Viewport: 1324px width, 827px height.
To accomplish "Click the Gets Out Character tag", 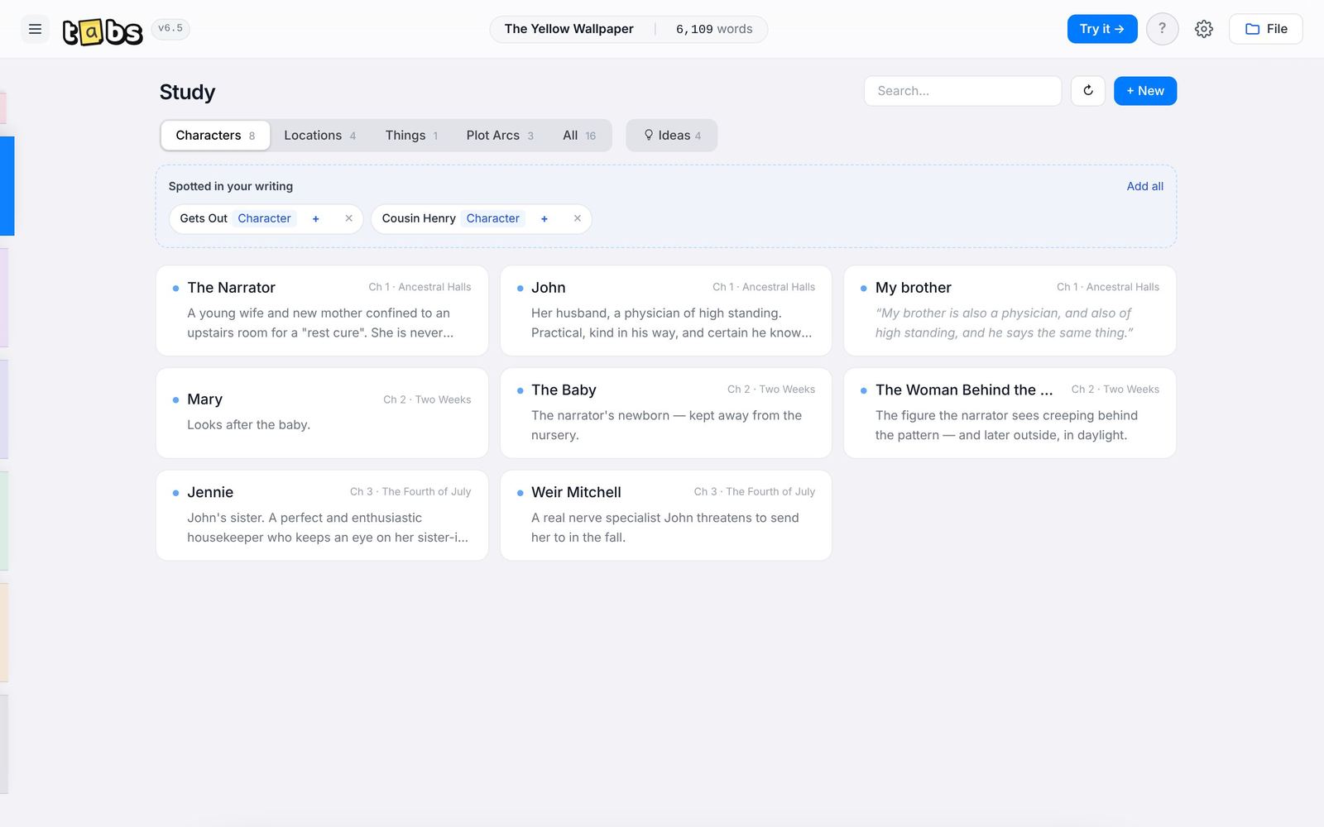I will coord(264,218).
